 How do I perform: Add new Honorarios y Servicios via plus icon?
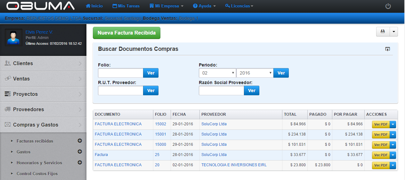80,162
